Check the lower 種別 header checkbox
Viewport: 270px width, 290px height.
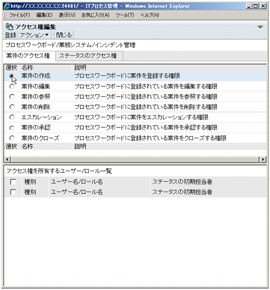13,192
